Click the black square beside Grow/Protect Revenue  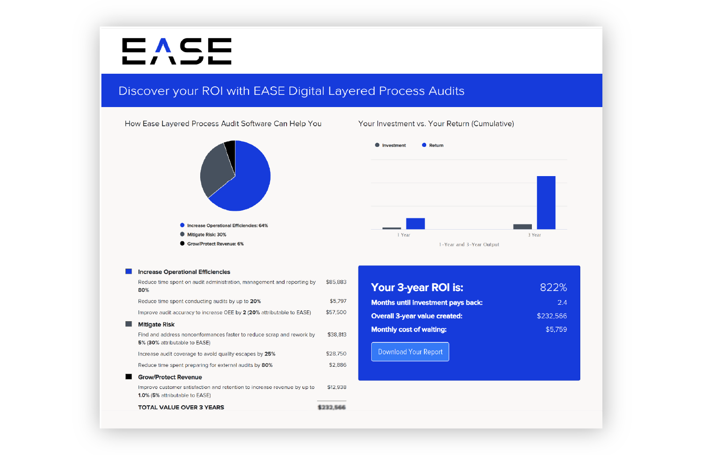128,376
